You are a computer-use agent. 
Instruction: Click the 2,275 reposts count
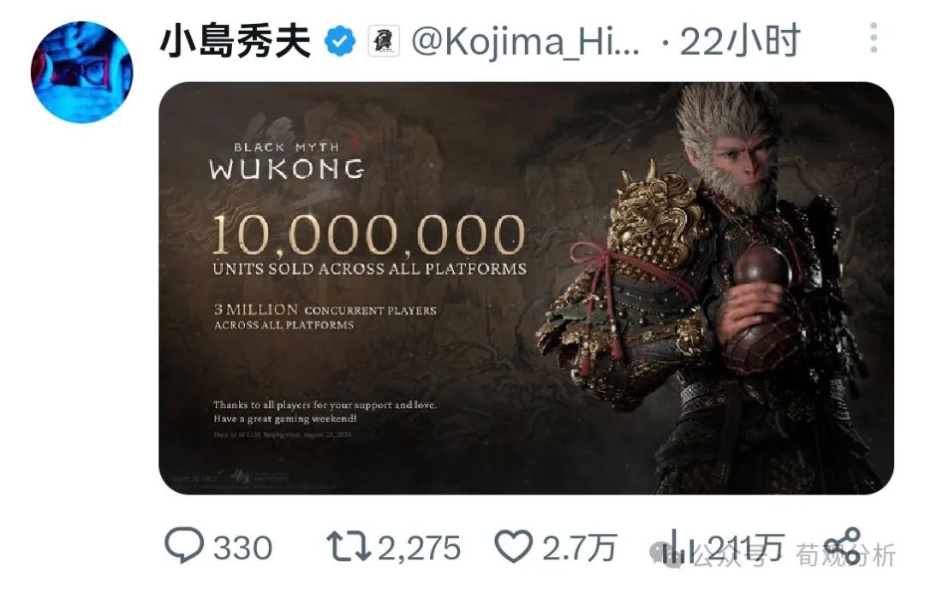(x=419, y=548)
